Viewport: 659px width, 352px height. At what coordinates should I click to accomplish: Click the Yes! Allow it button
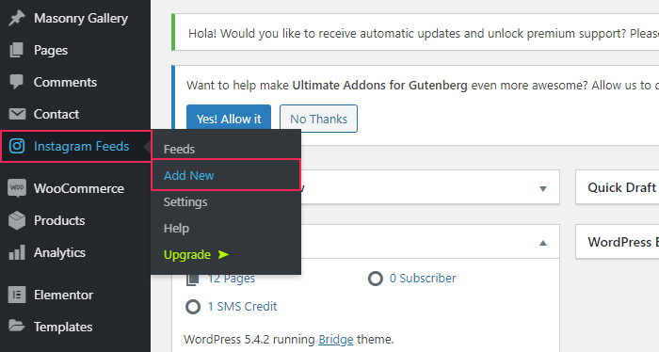point(229,119)
